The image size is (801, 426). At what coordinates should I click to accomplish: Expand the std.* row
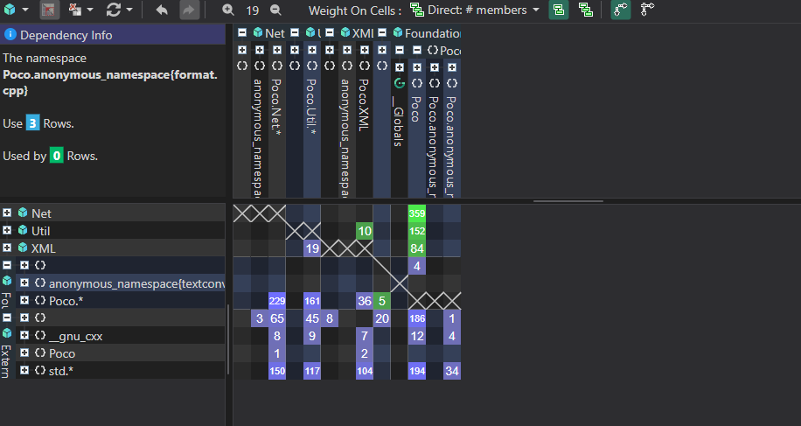click(x=24, y=370)
